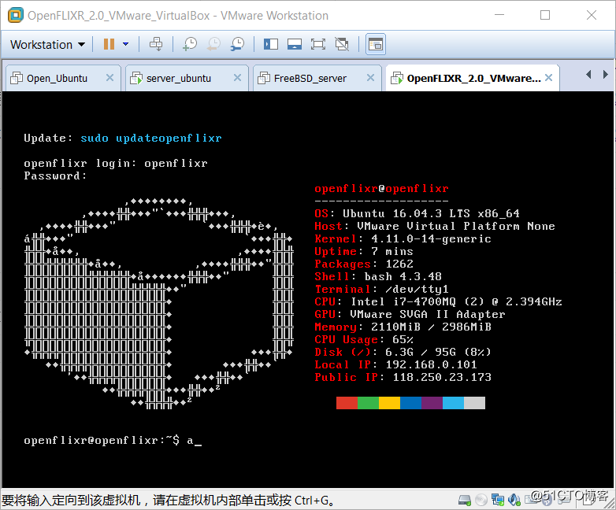Close the server_ubuntu tab

coord(237,78)
